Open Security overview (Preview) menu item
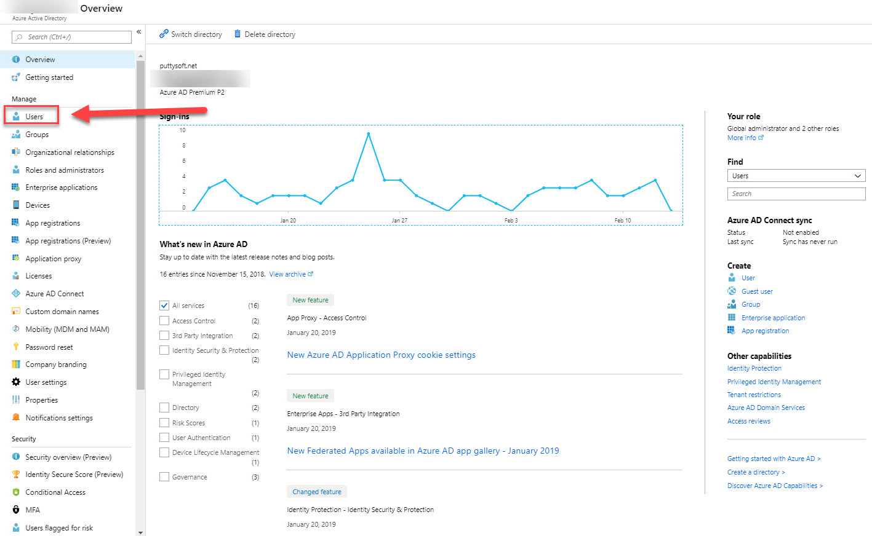 [x=68, y=457]
